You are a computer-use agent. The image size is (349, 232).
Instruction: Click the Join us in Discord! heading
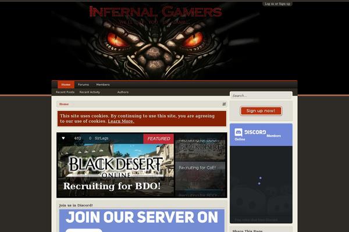point(76,205)
